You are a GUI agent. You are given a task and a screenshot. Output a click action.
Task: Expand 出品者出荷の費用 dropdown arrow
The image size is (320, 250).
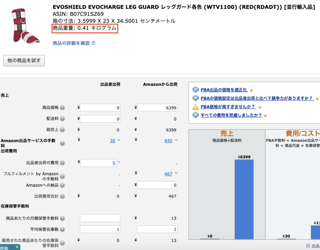119,162
